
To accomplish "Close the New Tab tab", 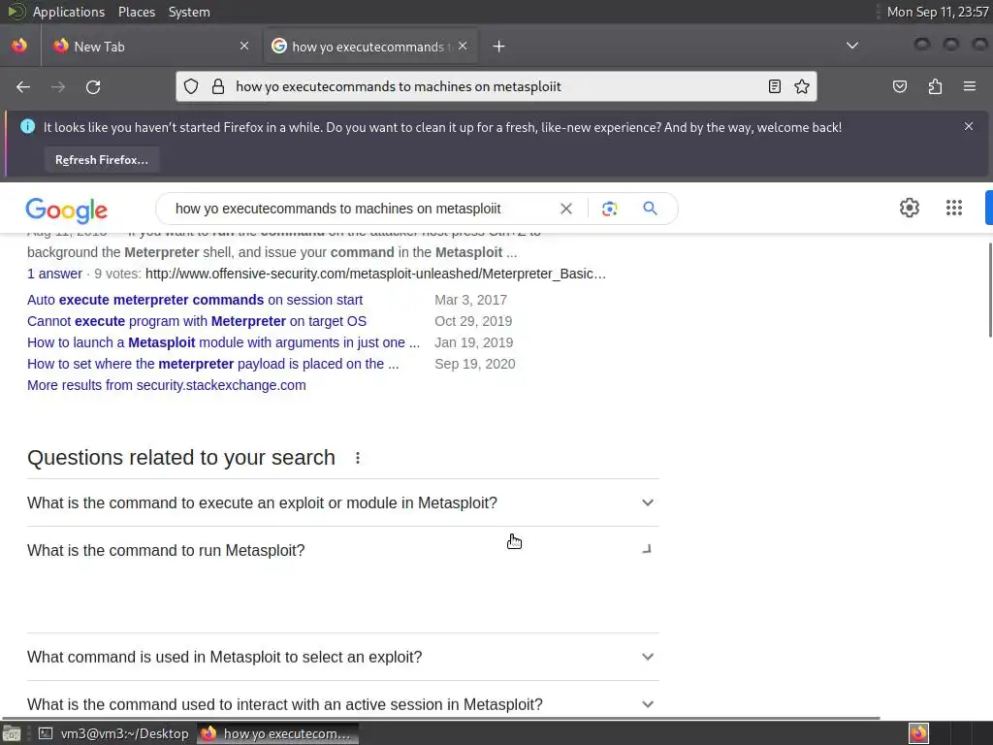I will click(243, 46).
